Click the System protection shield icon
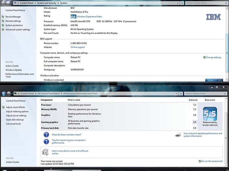This screenshot has width=229, height=171. tap(3, 25)
